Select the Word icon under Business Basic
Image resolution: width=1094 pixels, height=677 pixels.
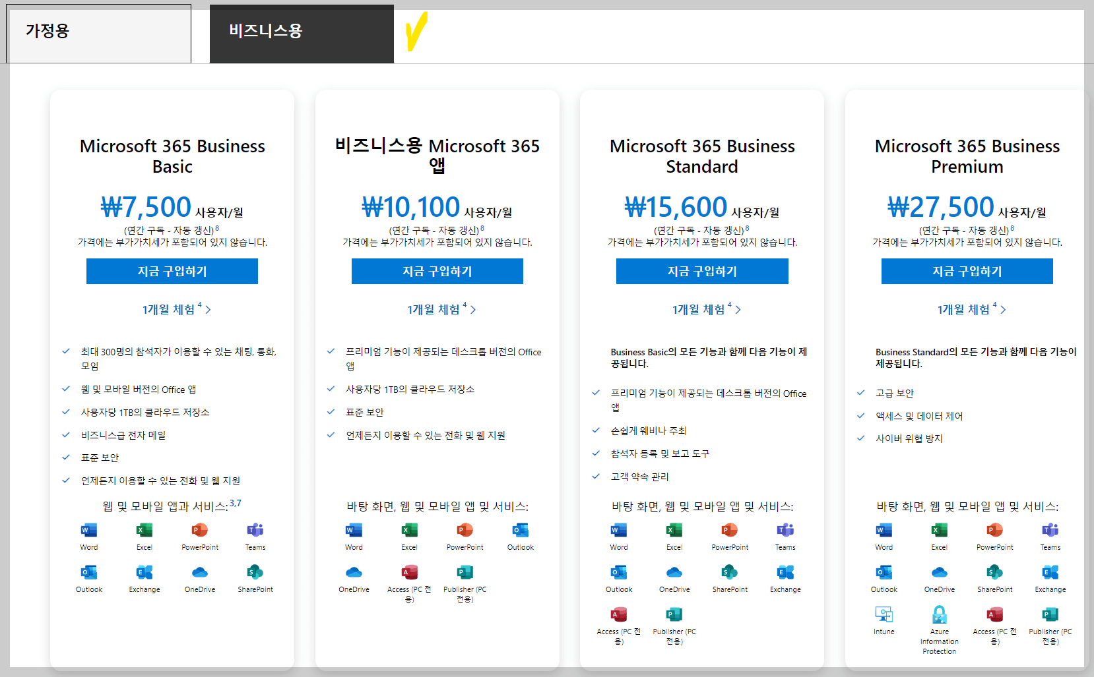click(88, 531)
